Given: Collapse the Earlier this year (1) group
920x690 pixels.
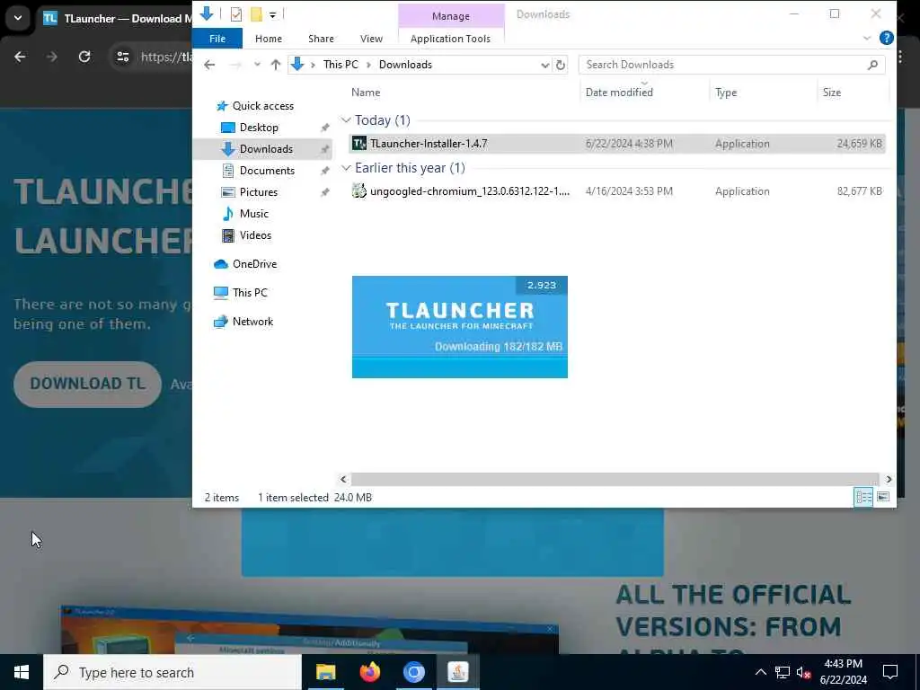Looking at the screenshot, I should [346, 168].
